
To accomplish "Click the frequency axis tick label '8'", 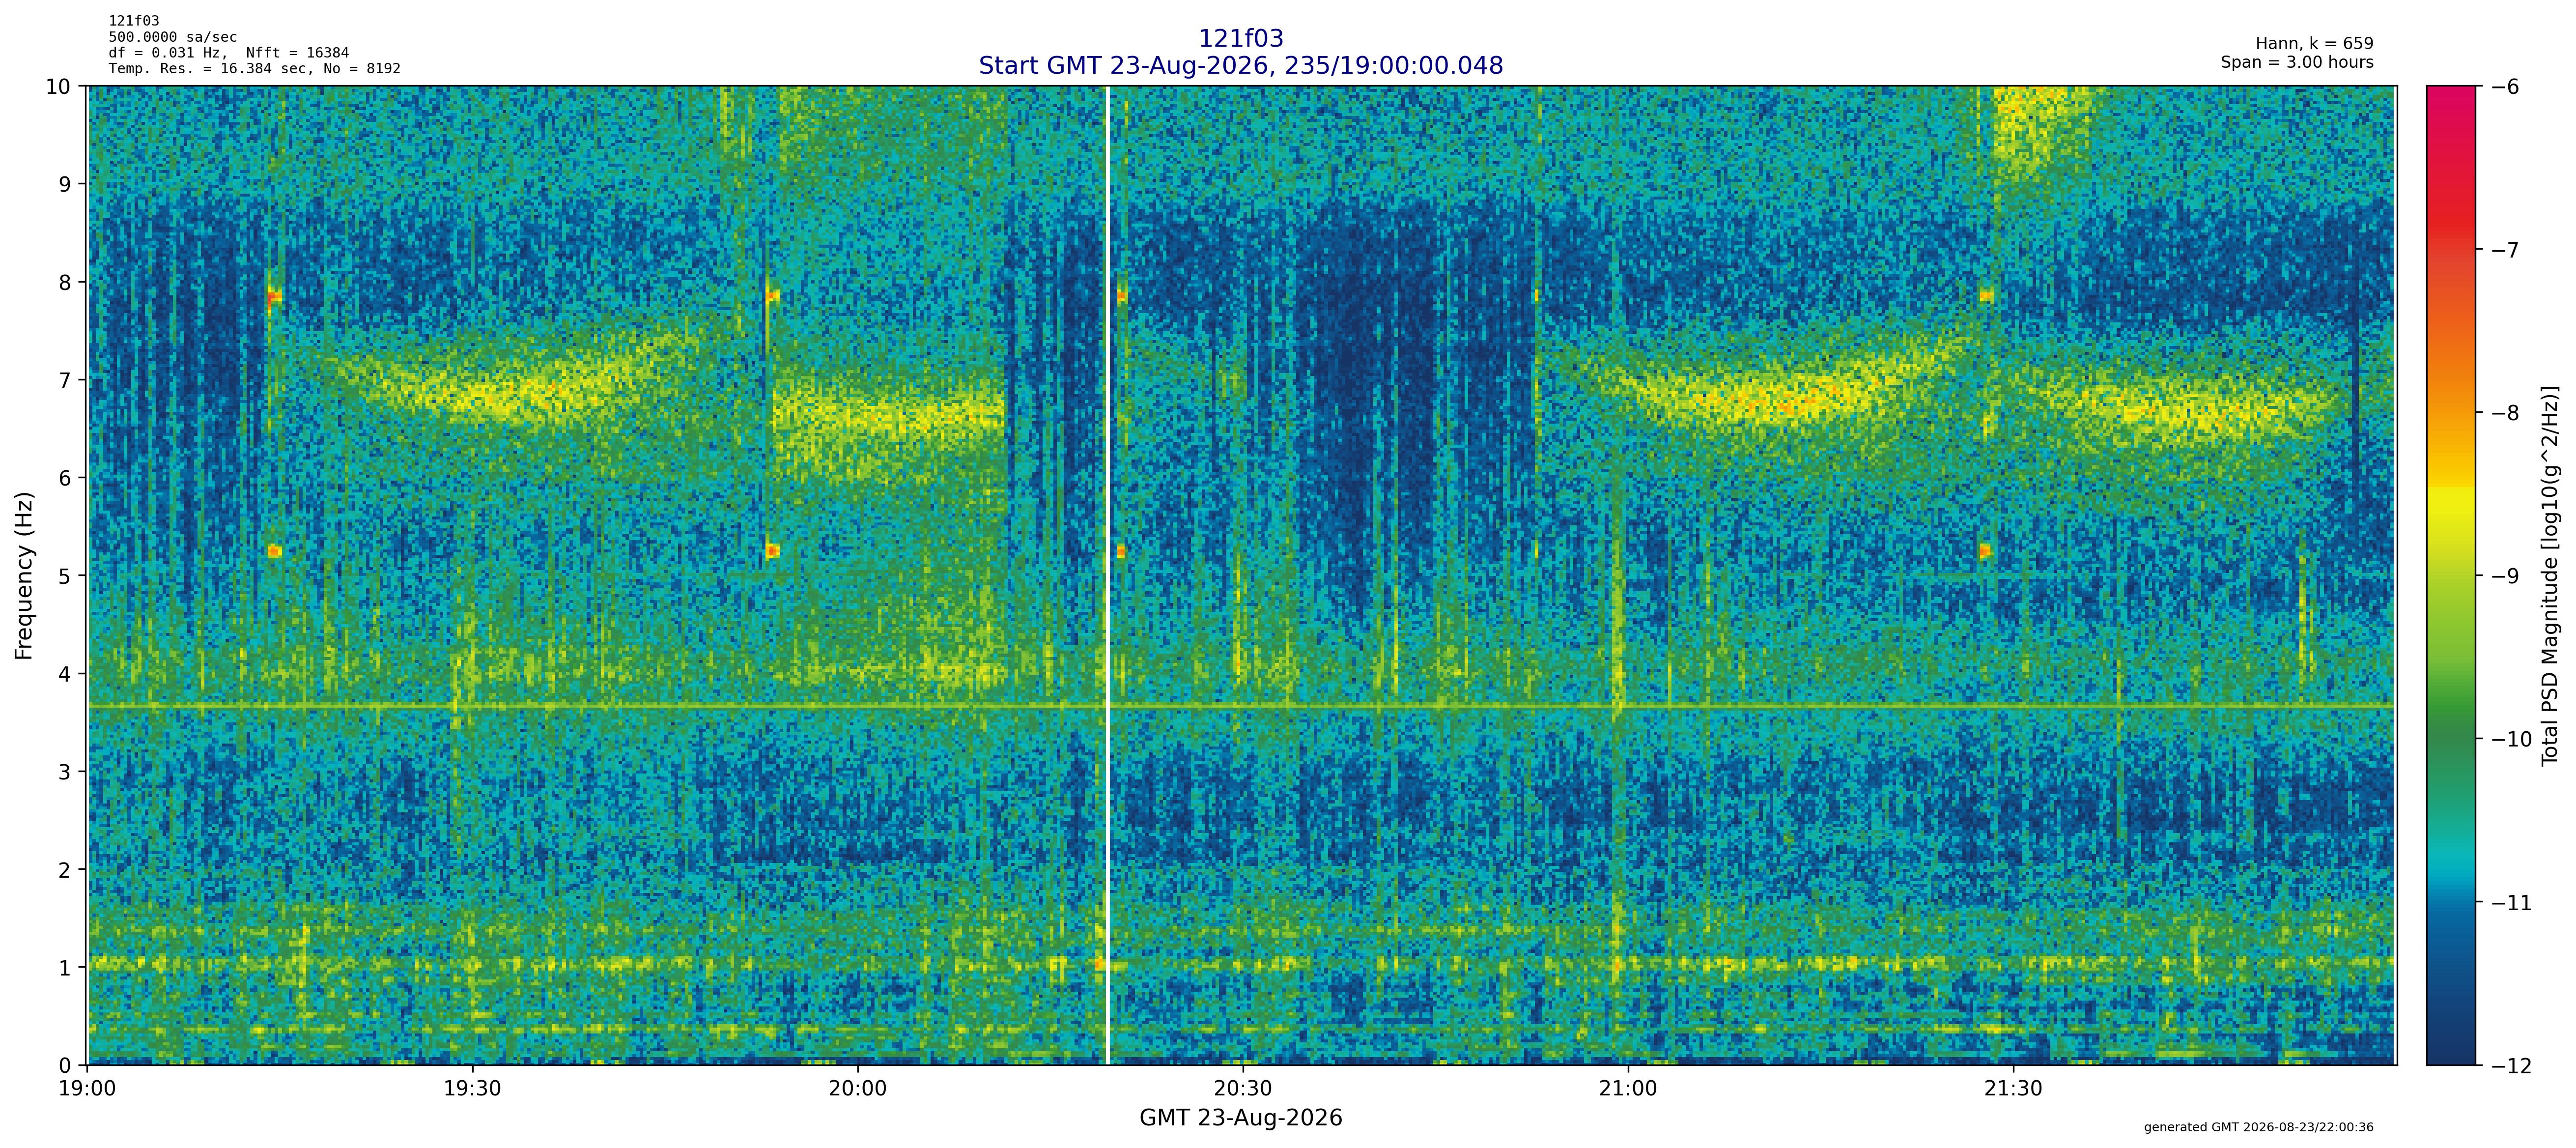I will click(65, 283).
